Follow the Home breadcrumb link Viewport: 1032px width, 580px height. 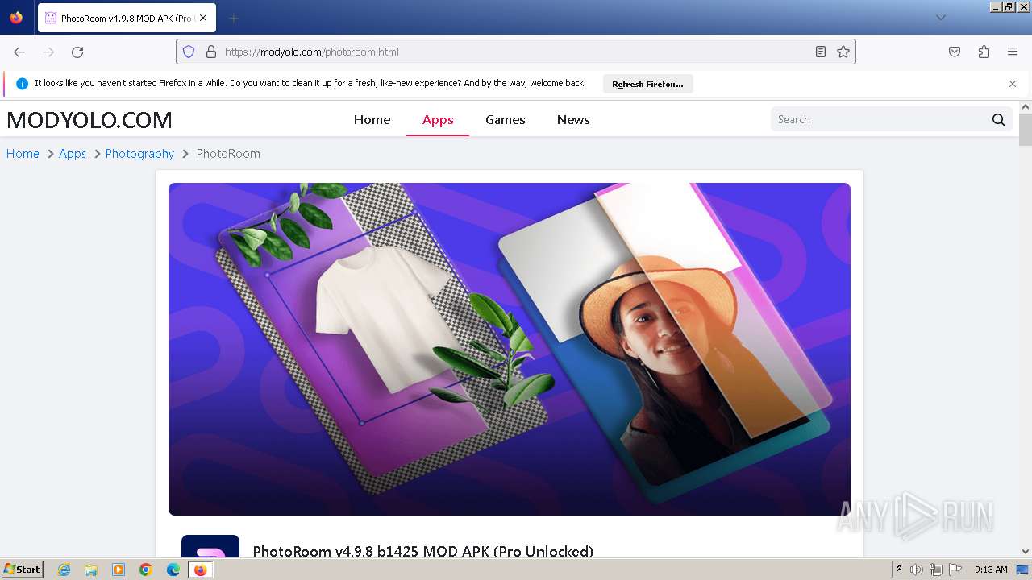pos(23,153)
